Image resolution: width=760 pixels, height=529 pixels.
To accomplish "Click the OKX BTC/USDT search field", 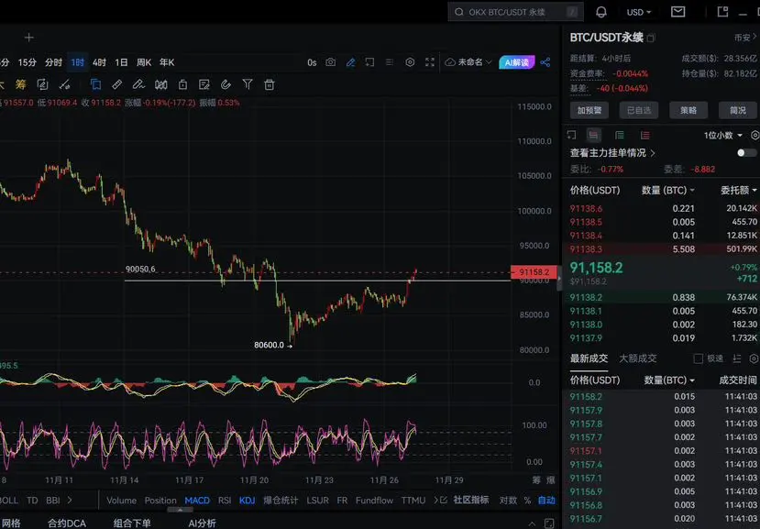I will (516, 12).
